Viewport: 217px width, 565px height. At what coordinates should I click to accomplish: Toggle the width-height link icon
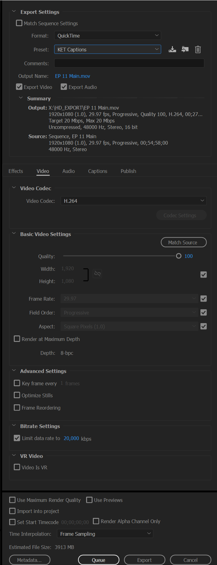coord(97,273)
